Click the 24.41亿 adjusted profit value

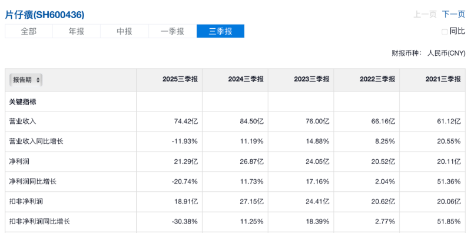[317, 201]
